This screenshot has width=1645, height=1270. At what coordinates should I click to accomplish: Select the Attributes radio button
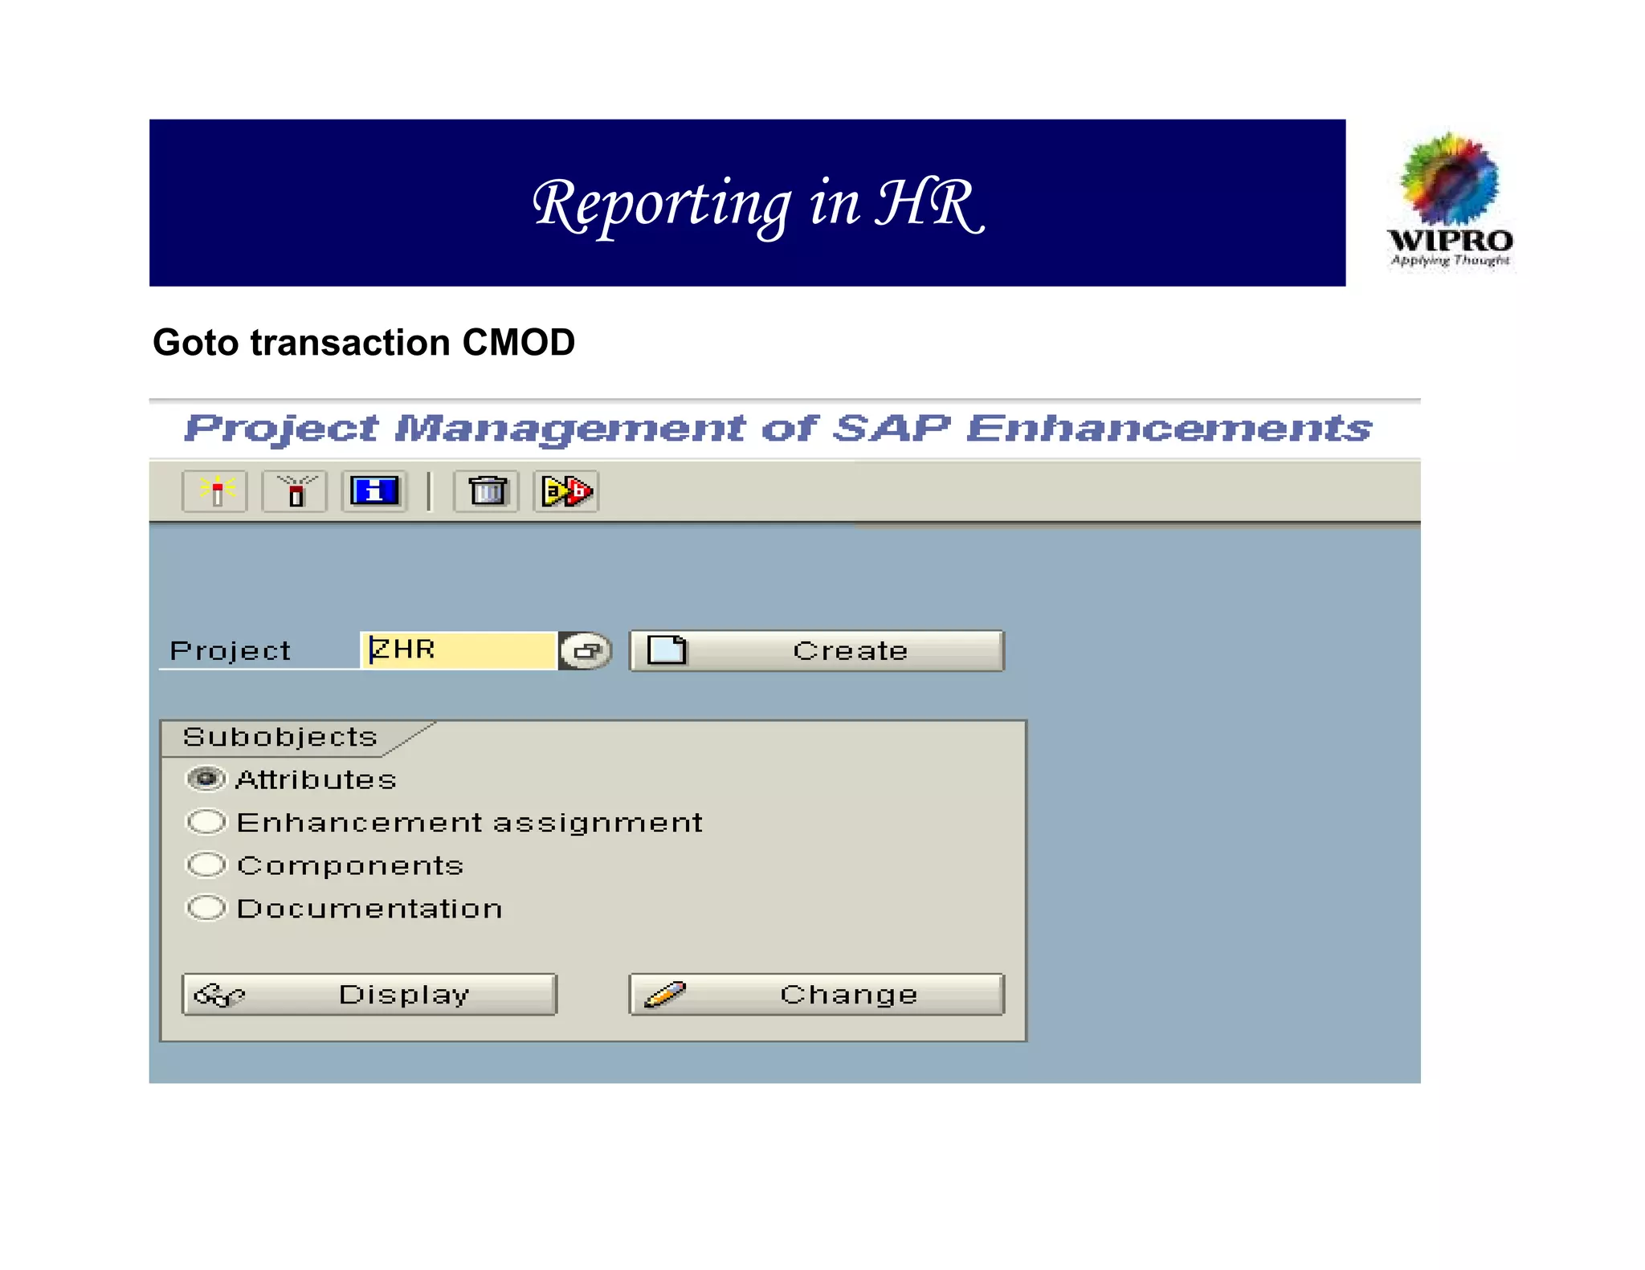point(206,779)
